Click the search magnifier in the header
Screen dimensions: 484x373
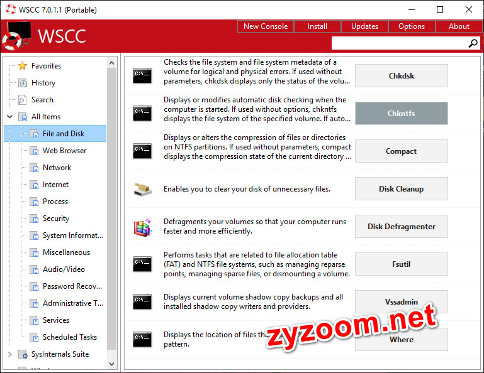pos(473,43)
